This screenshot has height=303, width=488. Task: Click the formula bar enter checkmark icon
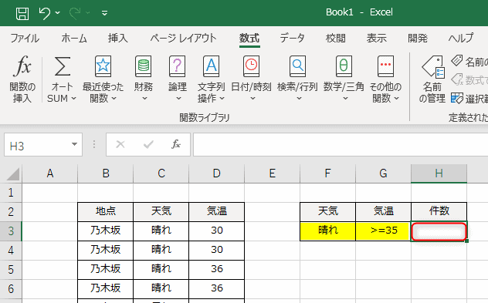tap(148, 144)
